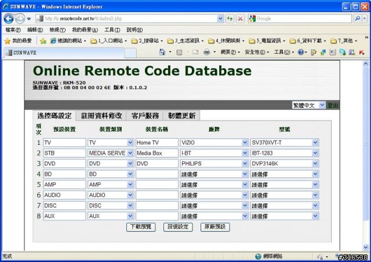
Task: Open the 工具(O) command bar menu
Action: (x=284, y=52)
